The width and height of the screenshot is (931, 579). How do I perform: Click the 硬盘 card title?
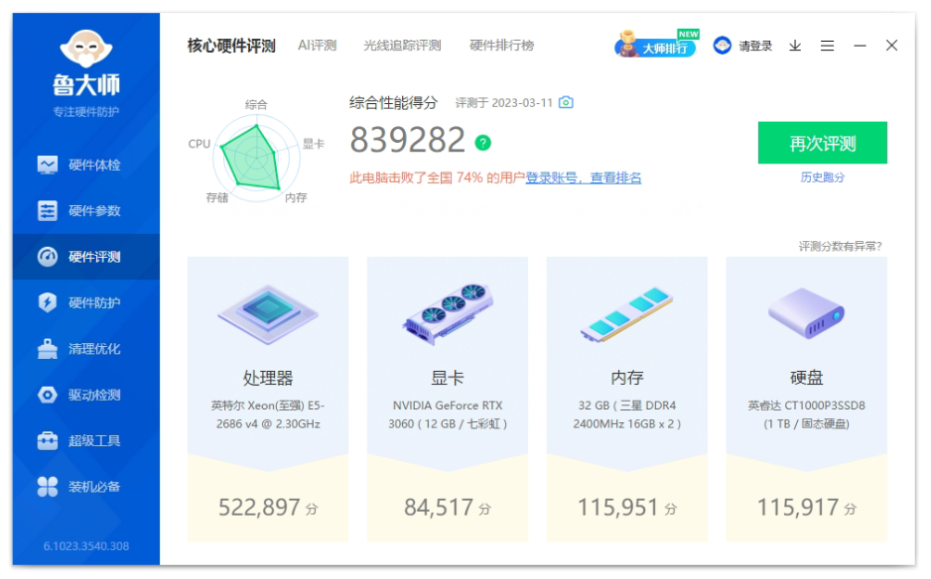[806, 378]
